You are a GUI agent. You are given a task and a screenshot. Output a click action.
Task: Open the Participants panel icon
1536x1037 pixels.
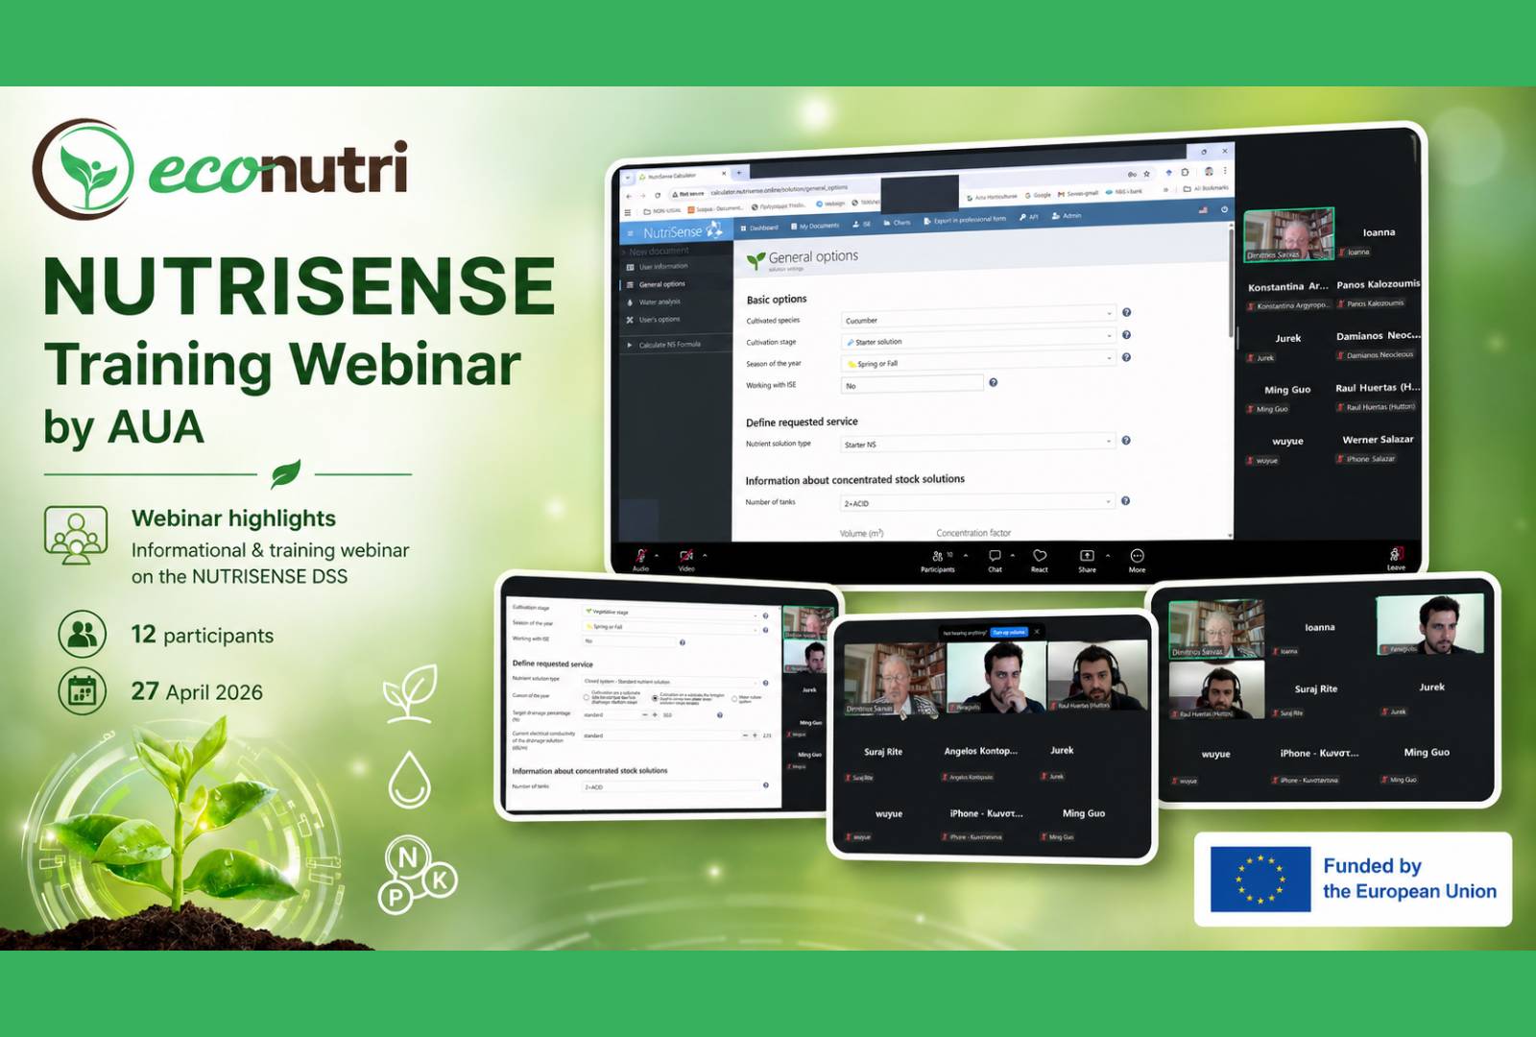938,556
